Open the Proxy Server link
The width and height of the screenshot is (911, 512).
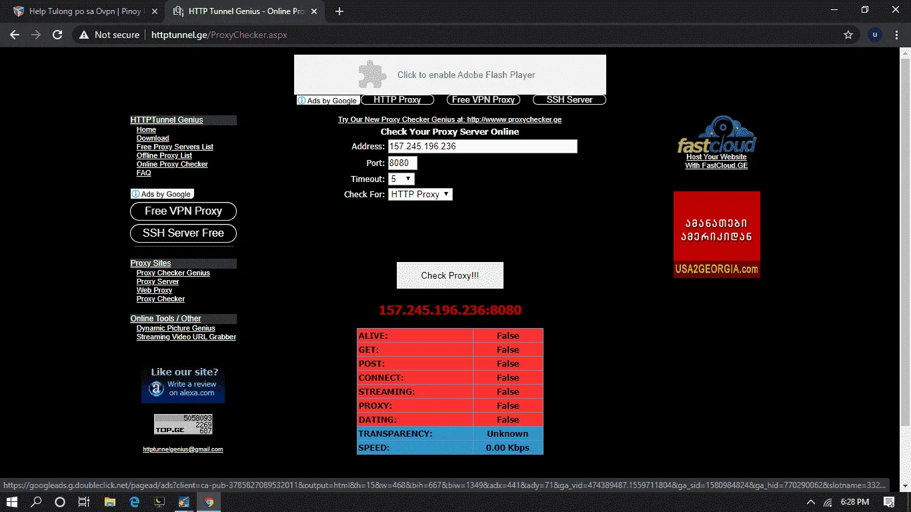click(x=157, y=281)
